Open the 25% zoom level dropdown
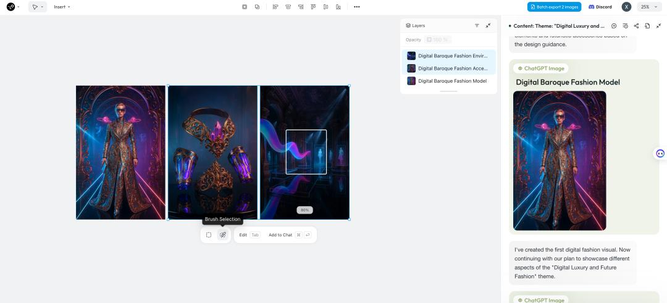667x303 pixels. [x=648, y=7]
